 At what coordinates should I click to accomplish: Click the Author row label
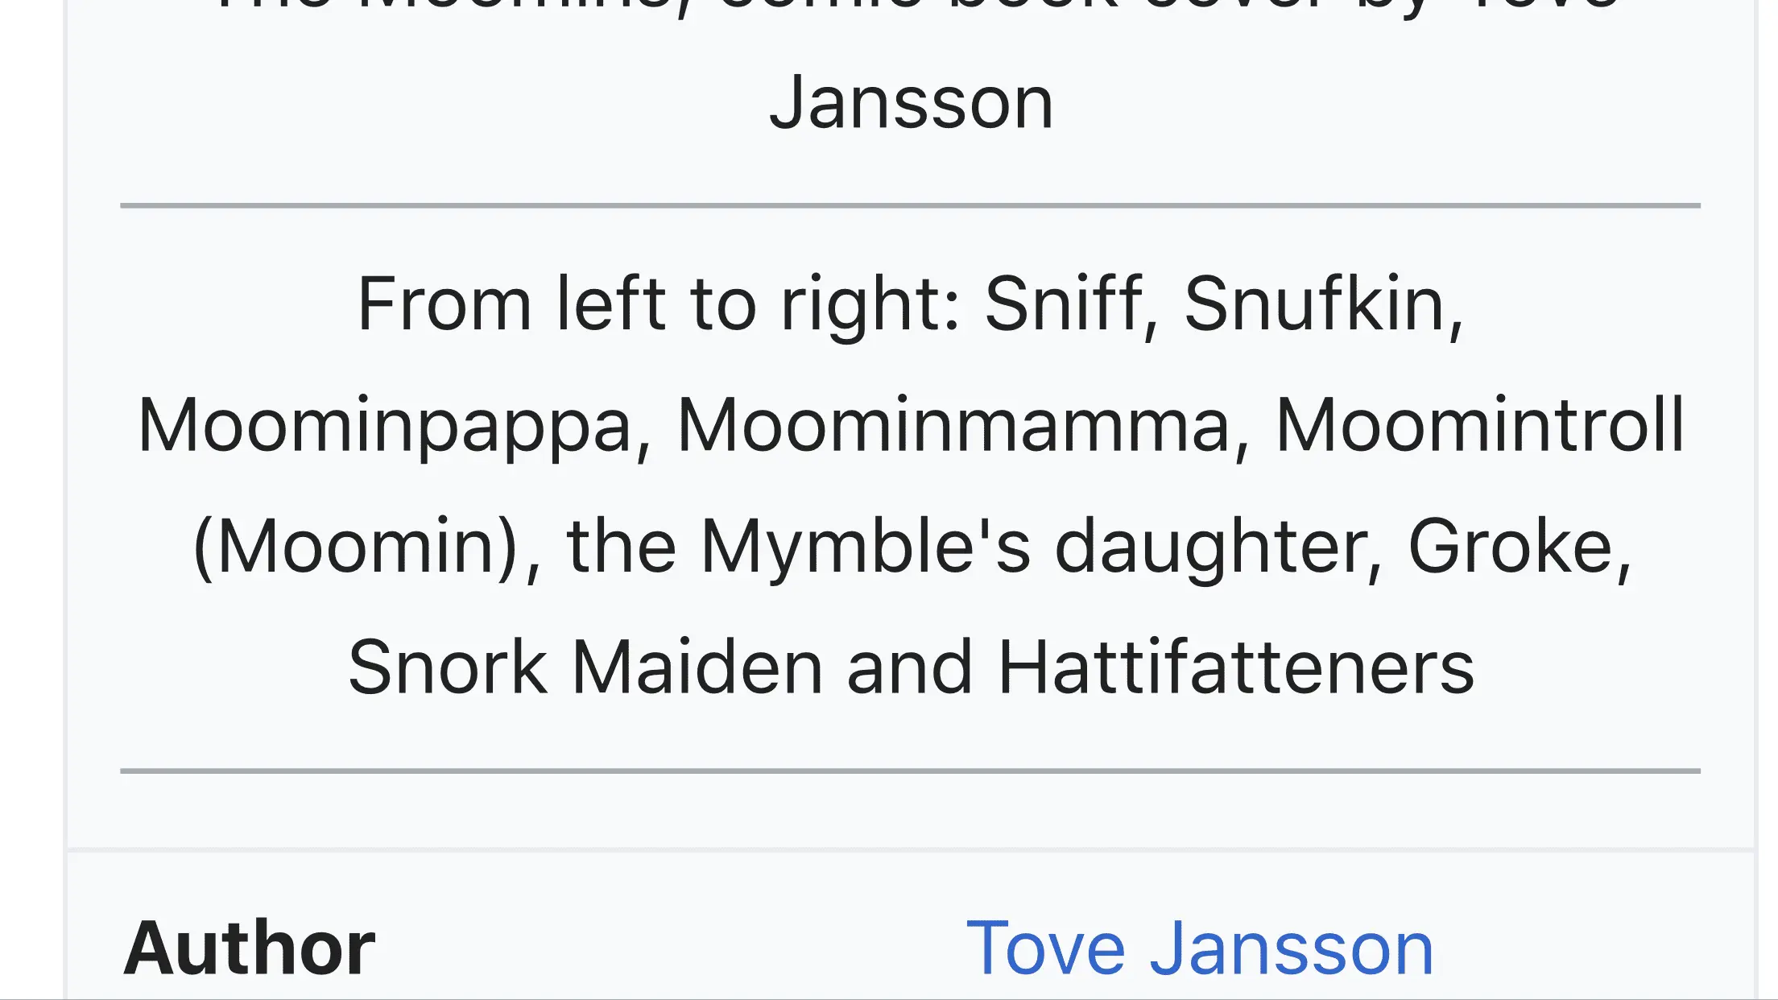click(x=249, y=948)
